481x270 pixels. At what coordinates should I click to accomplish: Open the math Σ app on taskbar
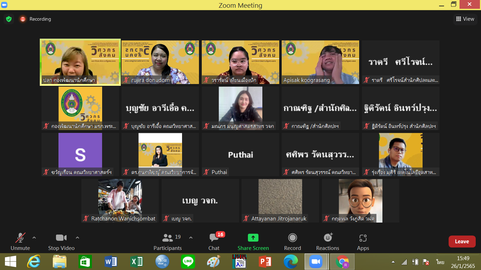[x=162, y=262]
